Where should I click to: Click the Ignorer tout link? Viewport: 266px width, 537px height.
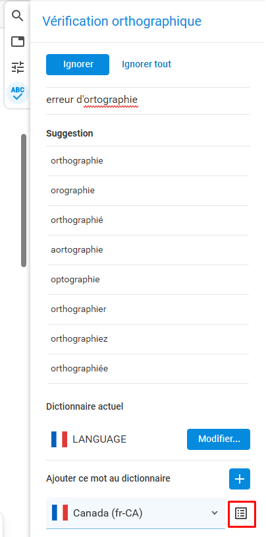click(x=146, y=65)
